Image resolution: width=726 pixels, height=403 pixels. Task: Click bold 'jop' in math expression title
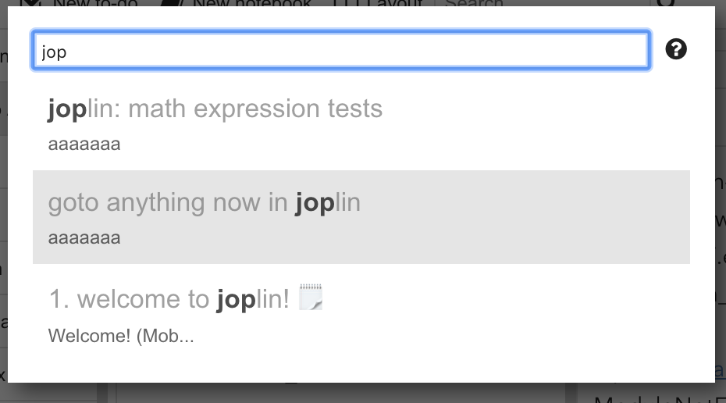point(67,109)
